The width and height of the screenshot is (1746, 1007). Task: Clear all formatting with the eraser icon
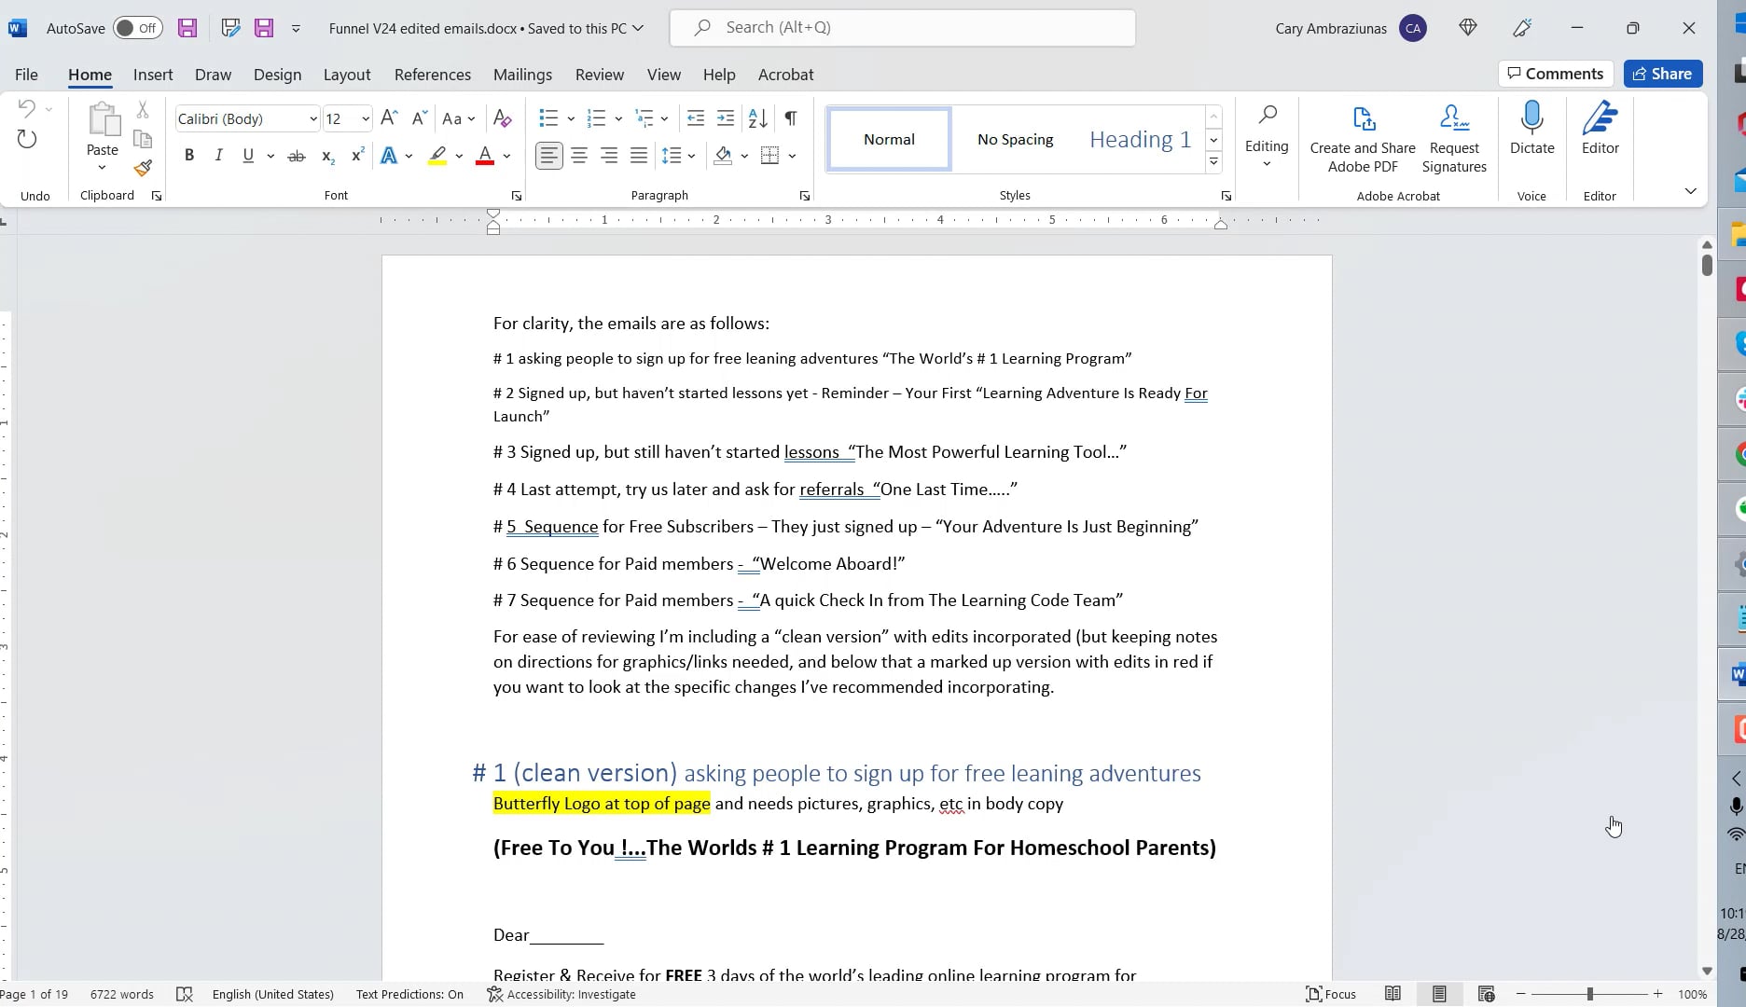pos(502,118)
